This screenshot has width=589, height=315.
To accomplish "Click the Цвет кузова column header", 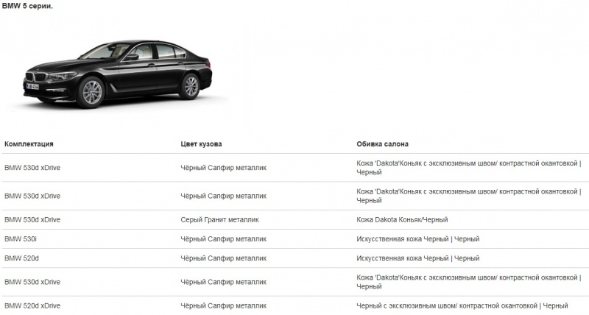I will [x=201, y=144].
